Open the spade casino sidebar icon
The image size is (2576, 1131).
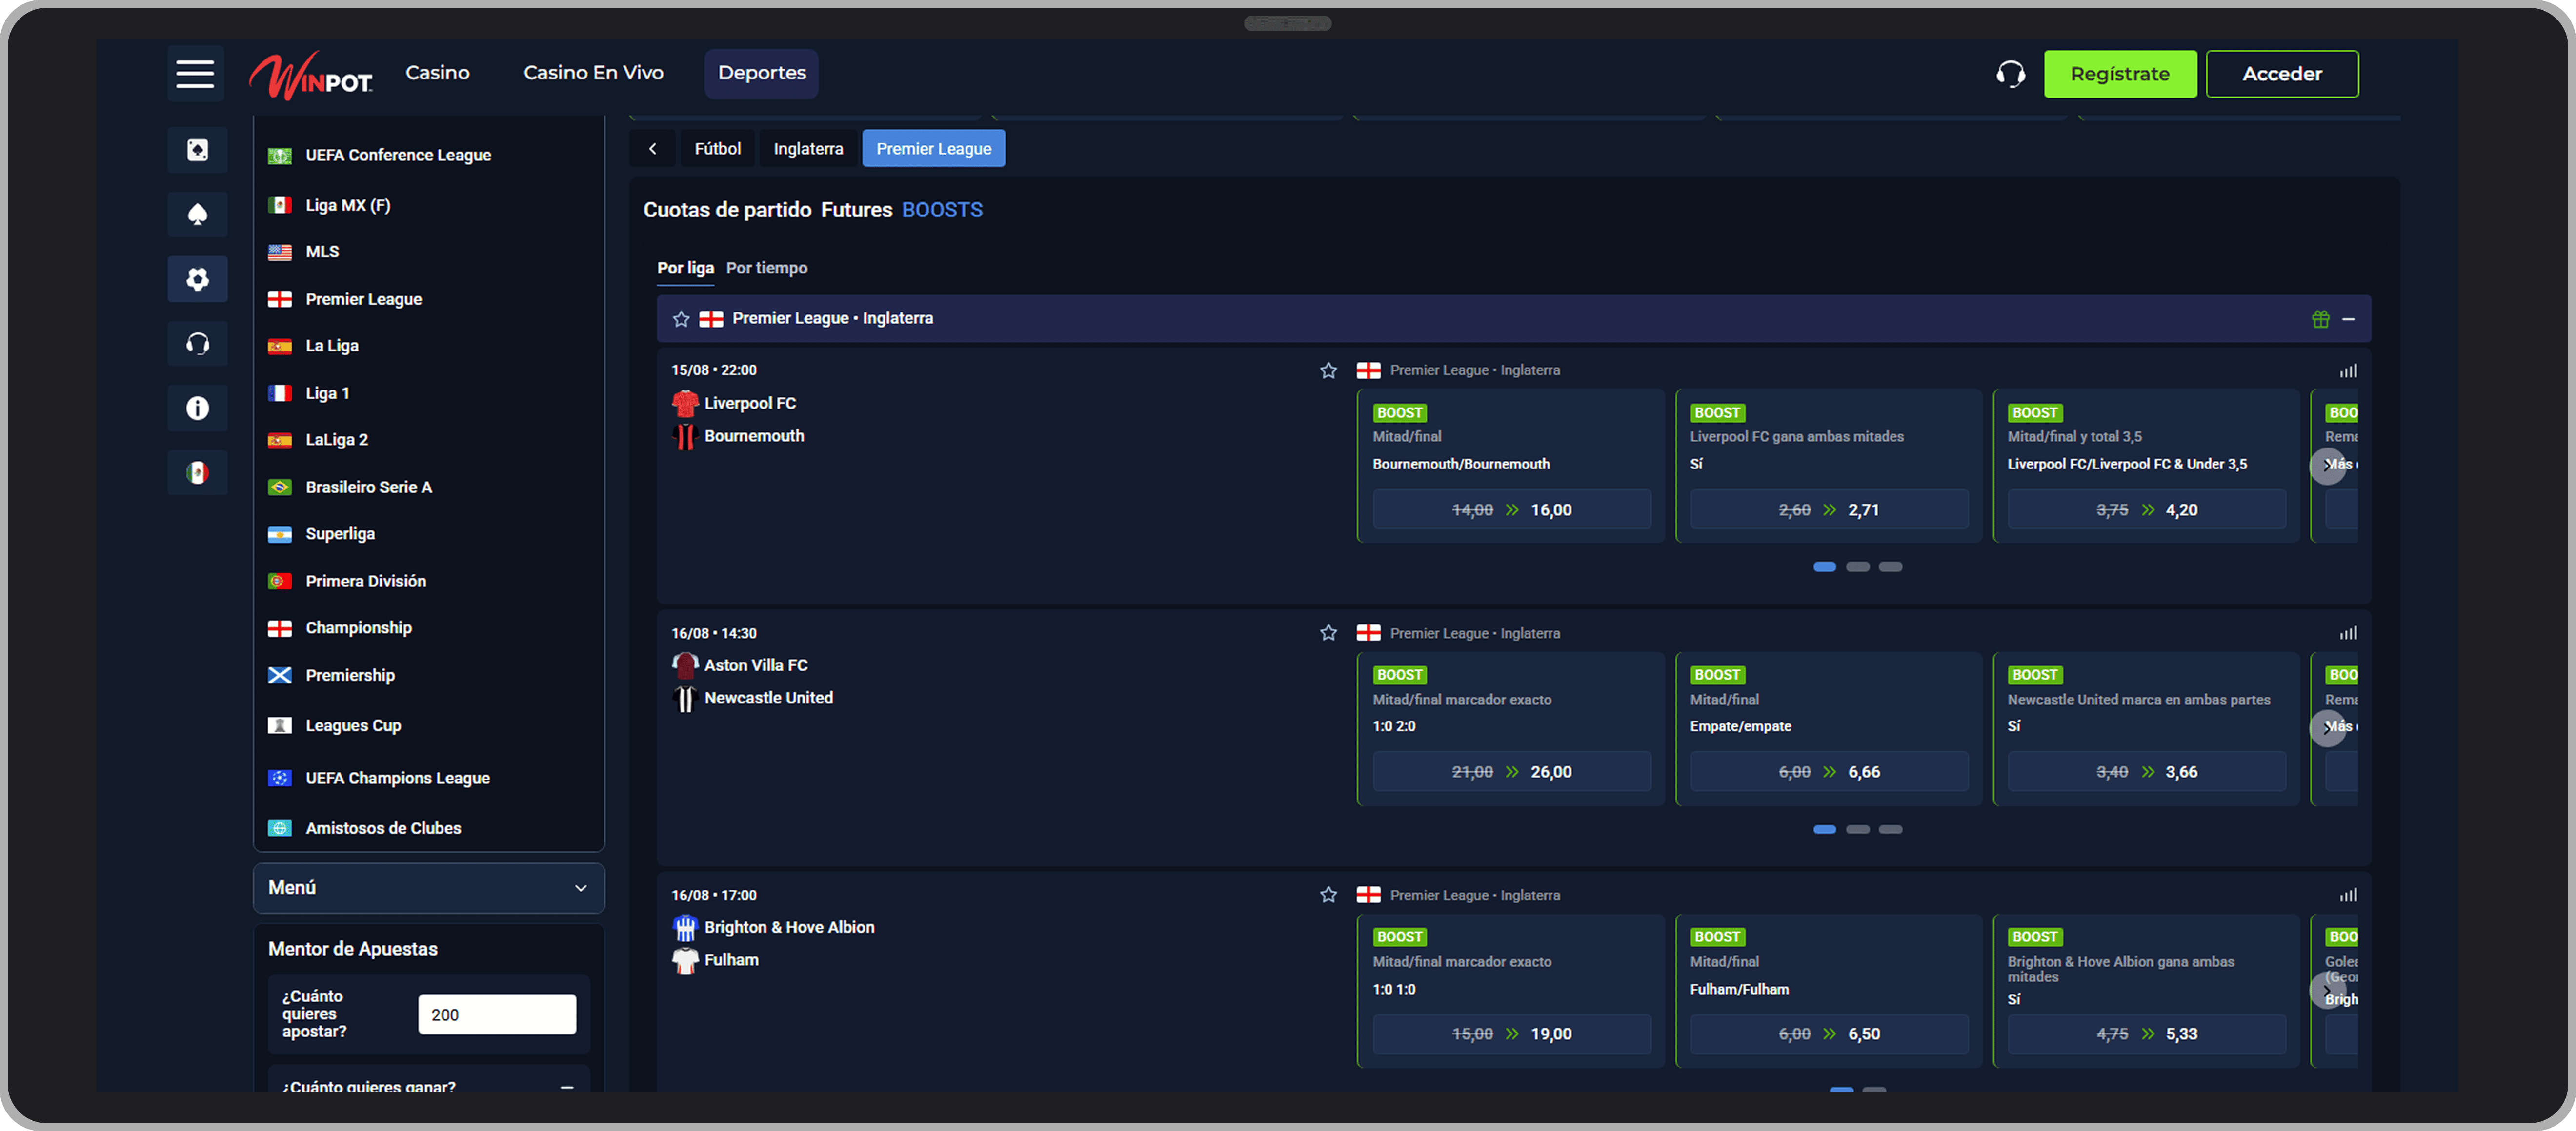[x=197, y=214]
